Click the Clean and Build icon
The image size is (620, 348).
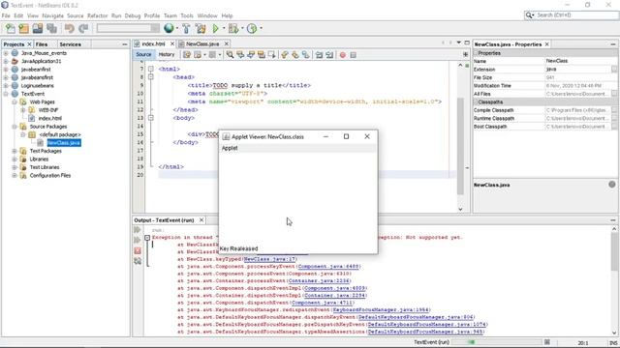(201, 28)
